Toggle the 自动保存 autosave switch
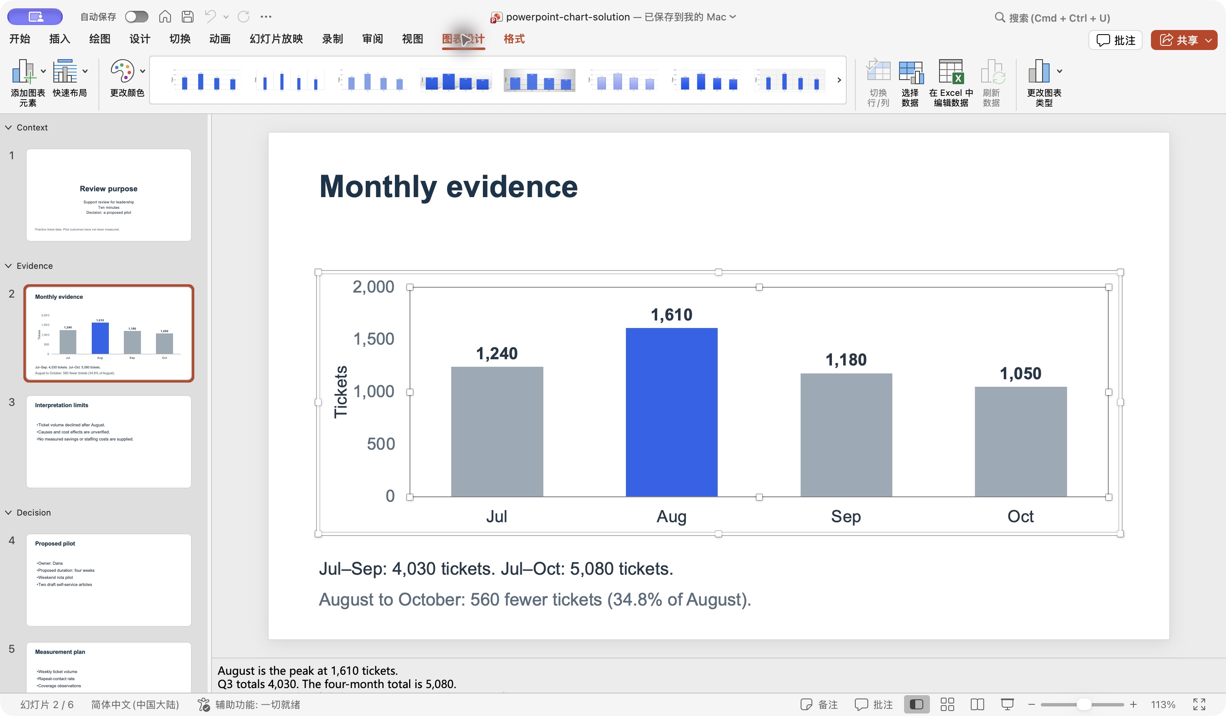This screenshot has width=1226, height=716. click(x=136, y=17)
